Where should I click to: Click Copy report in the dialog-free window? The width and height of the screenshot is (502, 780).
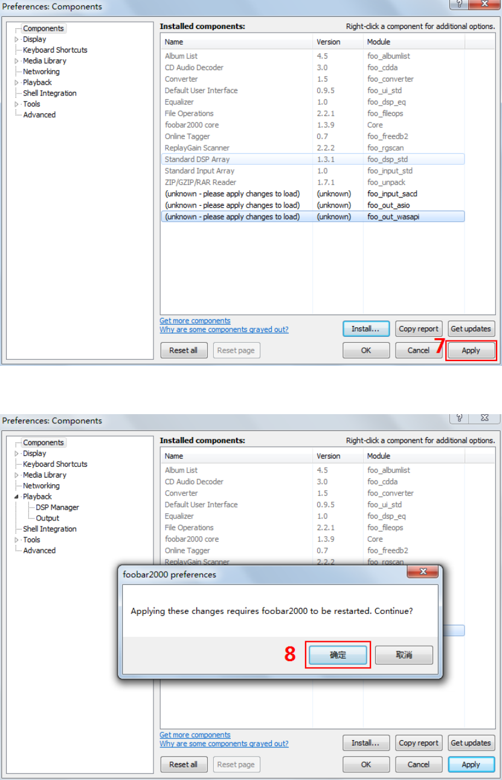click(x=419, y=329)
